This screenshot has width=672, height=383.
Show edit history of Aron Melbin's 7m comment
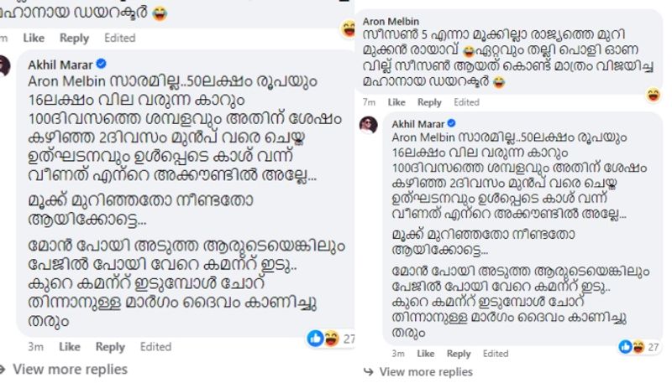pyautogui.click(x=466, y=102)
